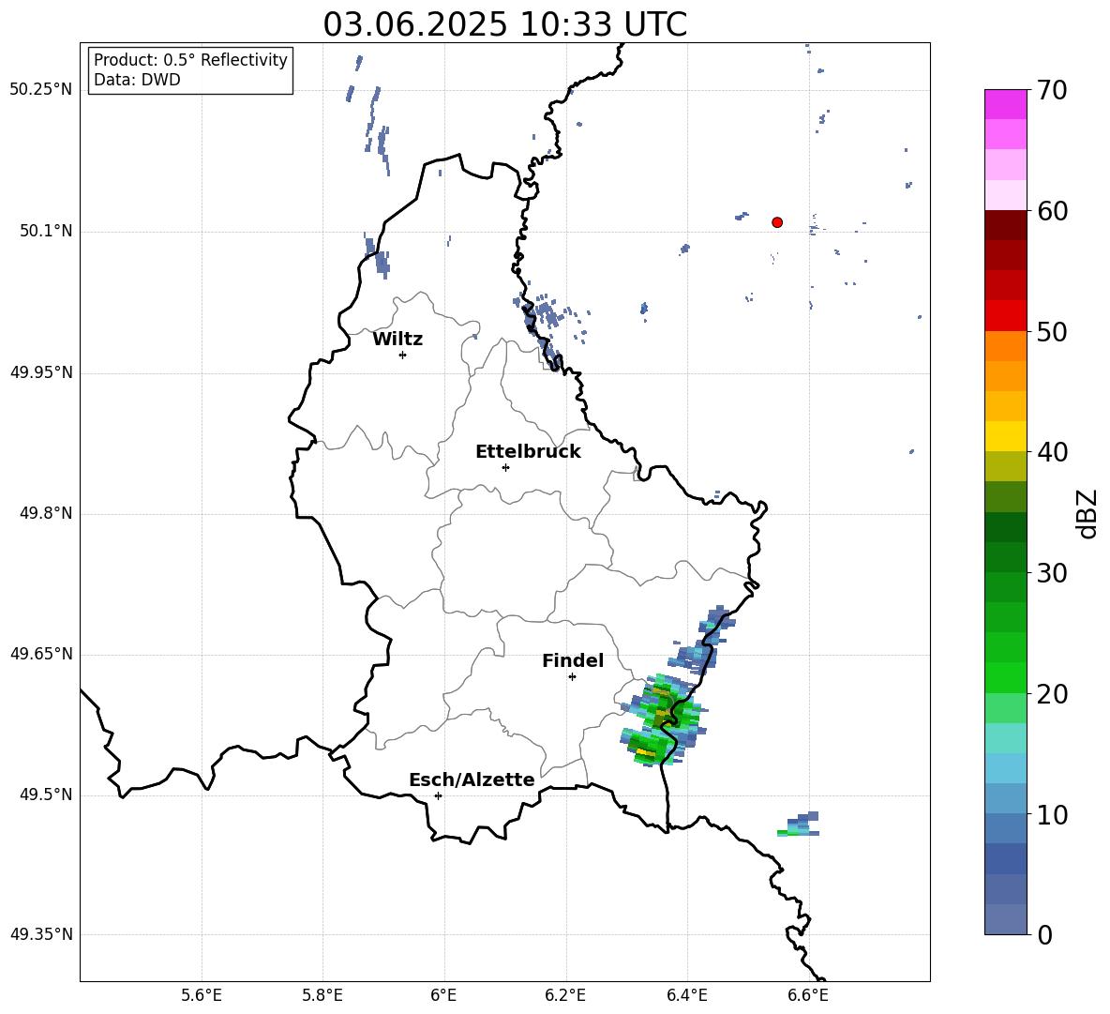Click the dBZ colorbar axis label

pos(1088,513)
